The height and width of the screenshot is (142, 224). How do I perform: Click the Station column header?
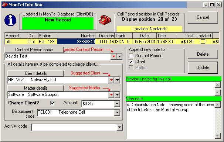pyautogui.click(x=48, y=36)
